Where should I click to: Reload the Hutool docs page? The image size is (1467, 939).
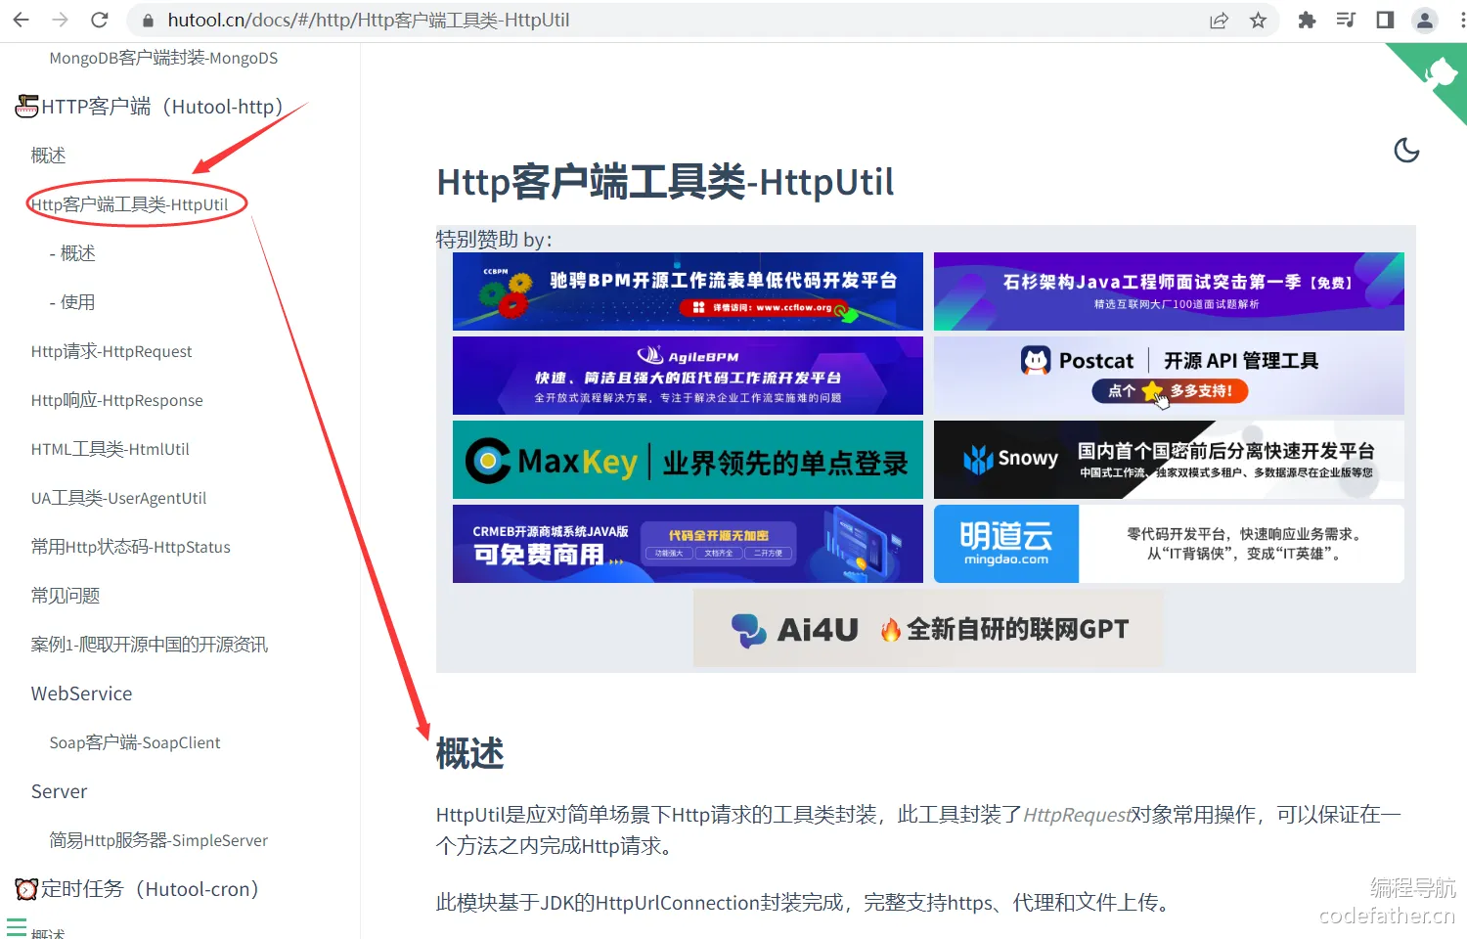coord(99,20)
